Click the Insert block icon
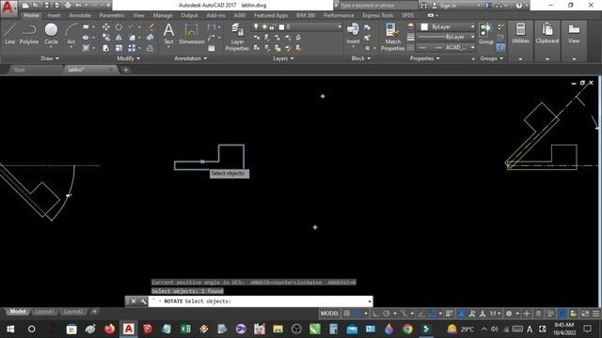The height and width of the screenshot is (338, 602). click(353, 34)
